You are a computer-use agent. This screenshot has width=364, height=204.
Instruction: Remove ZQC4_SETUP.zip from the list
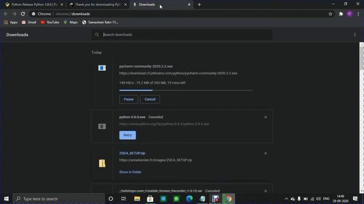tap(266, 154)
